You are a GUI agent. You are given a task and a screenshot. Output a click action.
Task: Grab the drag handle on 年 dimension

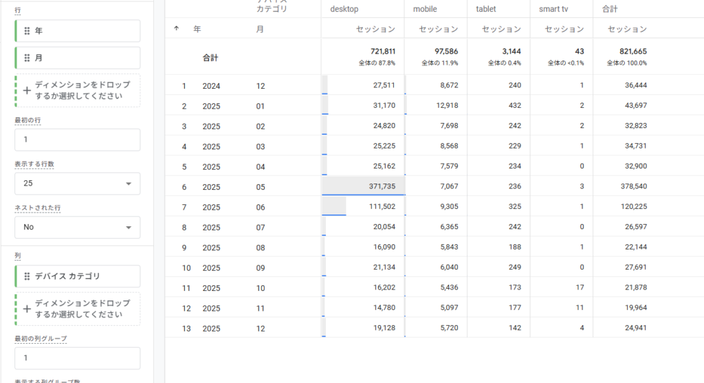coord(27,31)
